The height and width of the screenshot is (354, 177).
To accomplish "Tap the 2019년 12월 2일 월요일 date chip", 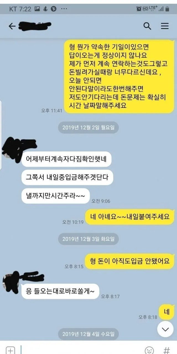I will point(88,127).
